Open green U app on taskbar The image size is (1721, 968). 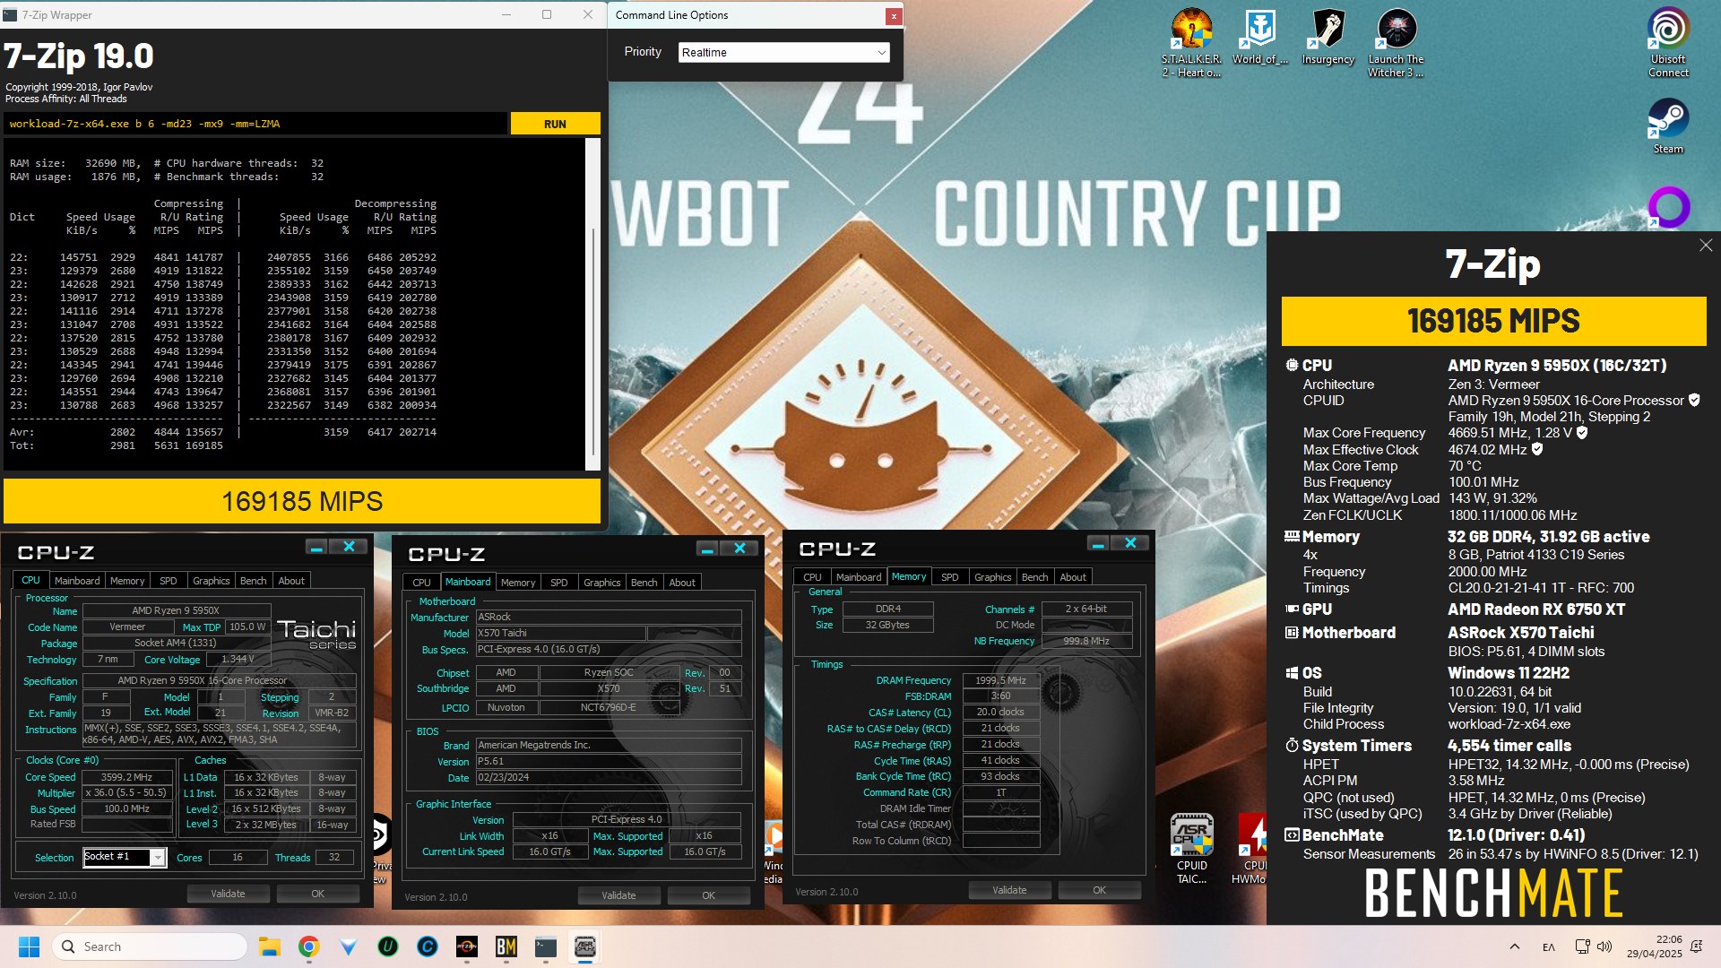pos(388,946)
